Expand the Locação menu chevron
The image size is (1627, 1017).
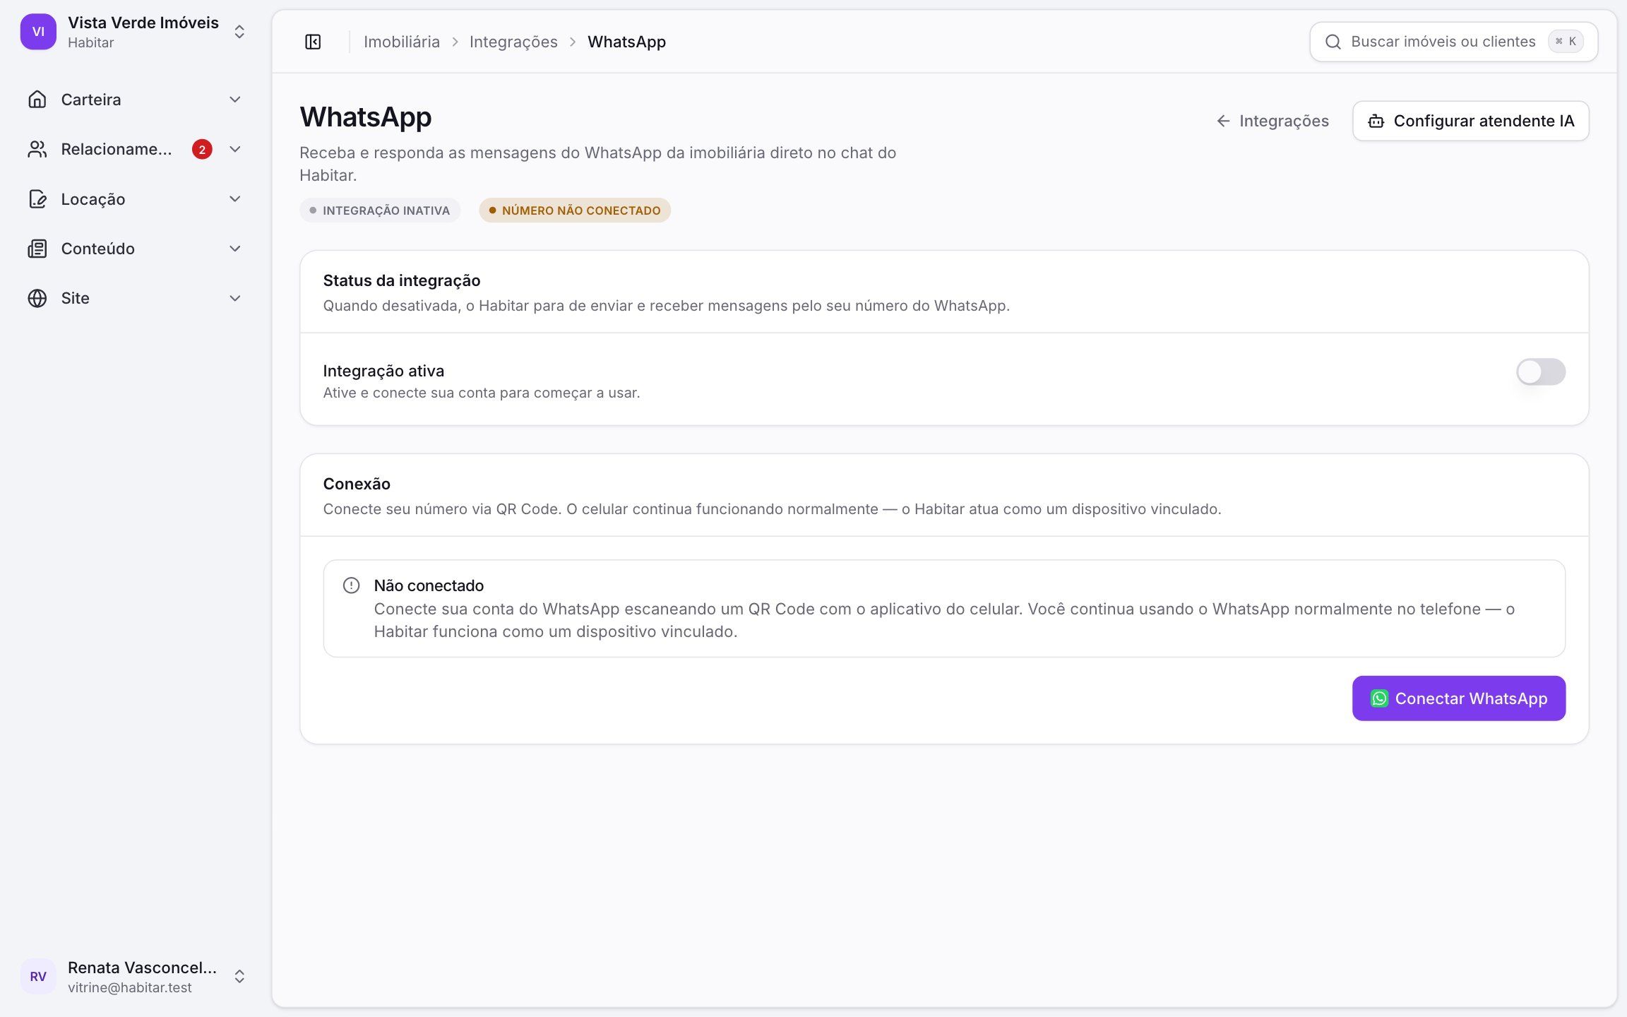(x=235, y=199)
